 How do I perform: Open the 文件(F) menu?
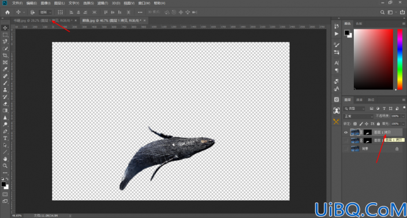17,3
